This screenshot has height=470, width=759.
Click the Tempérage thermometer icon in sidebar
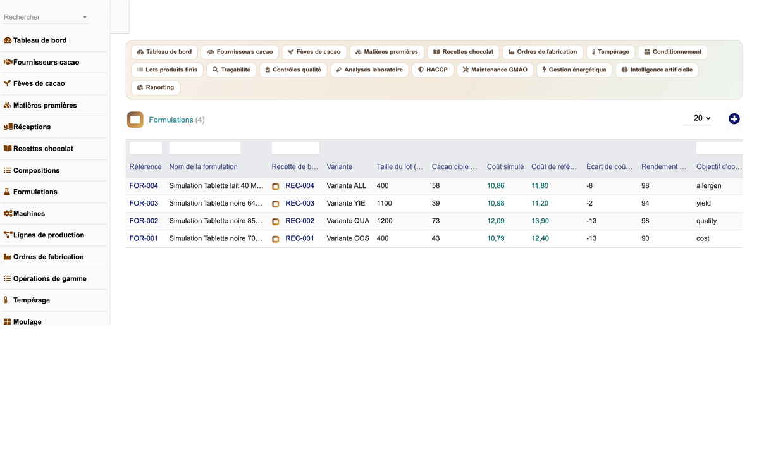click(6, 300)
